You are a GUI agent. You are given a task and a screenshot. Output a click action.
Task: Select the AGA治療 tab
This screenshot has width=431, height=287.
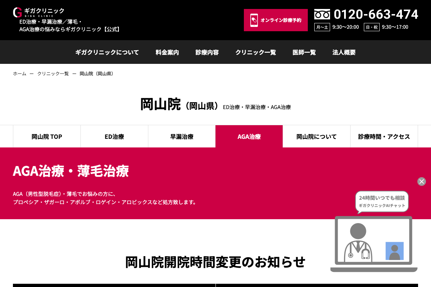(x=249, y=136)
